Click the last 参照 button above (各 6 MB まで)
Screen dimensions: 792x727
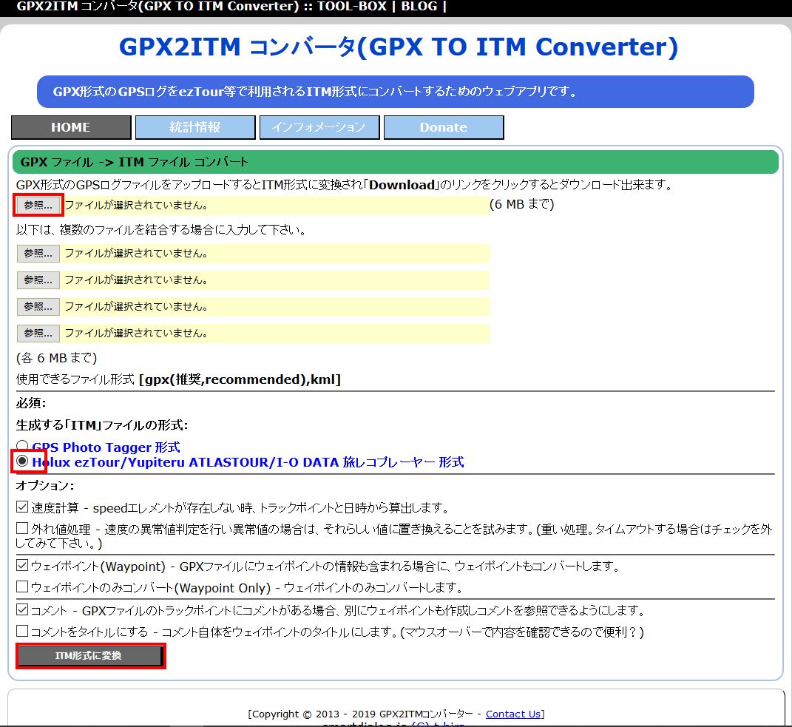click(38, 333)
